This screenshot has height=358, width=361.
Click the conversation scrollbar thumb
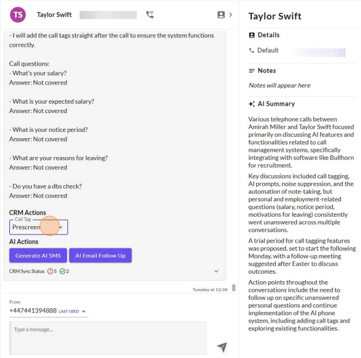(x=234, y=288)
